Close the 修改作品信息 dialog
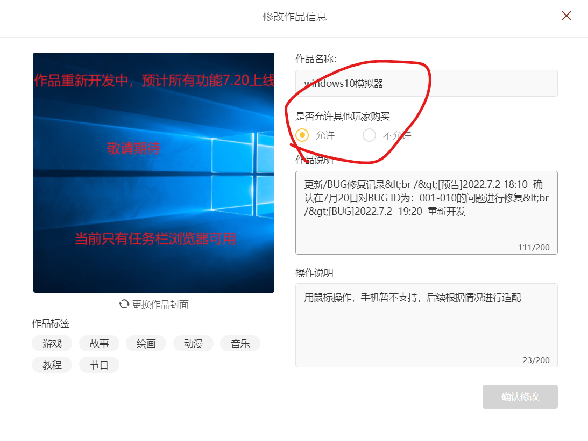This screenshot has width=588, height=441. (566, 16)
